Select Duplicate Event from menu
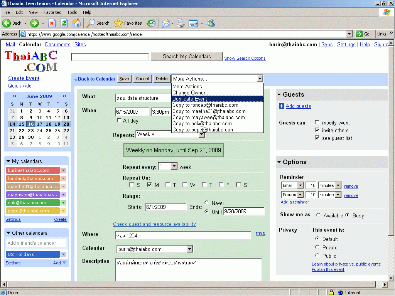The width and height of the screenshot is (395, 296). 190,99
